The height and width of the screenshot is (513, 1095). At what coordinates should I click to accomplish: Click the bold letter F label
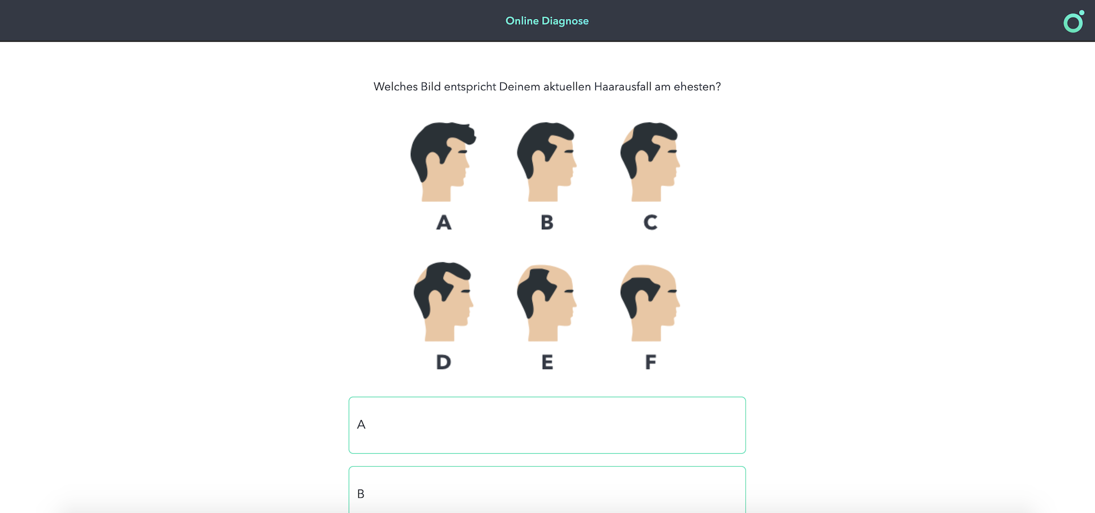(650, 362)
